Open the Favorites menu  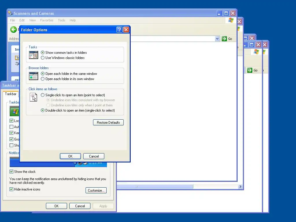[47, 20]
